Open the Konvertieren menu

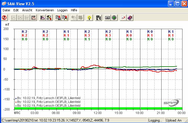(x=45, y=10)
